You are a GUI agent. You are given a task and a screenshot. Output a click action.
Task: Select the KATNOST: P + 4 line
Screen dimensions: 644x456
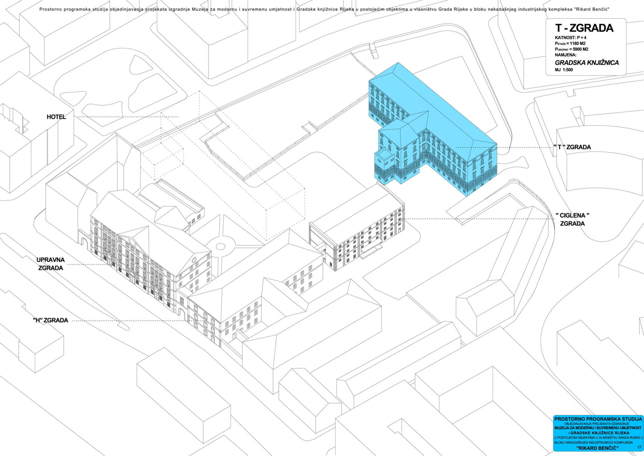pyautogui.click(x=570, y=38)
